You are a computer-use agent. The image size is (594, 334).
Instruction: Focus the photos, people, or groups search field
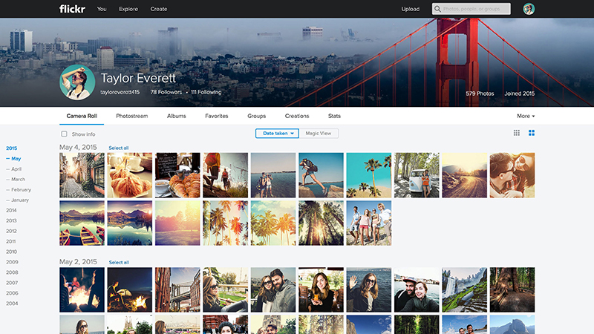[471, 9]
